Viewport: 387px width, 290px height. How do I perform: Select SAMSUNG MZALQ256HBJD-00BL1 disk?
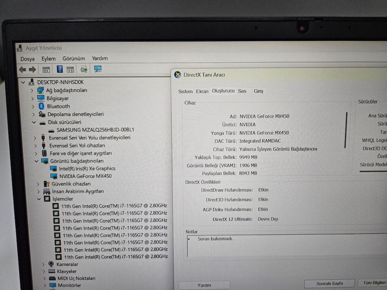pyautogui.click(x=95, y=130)
